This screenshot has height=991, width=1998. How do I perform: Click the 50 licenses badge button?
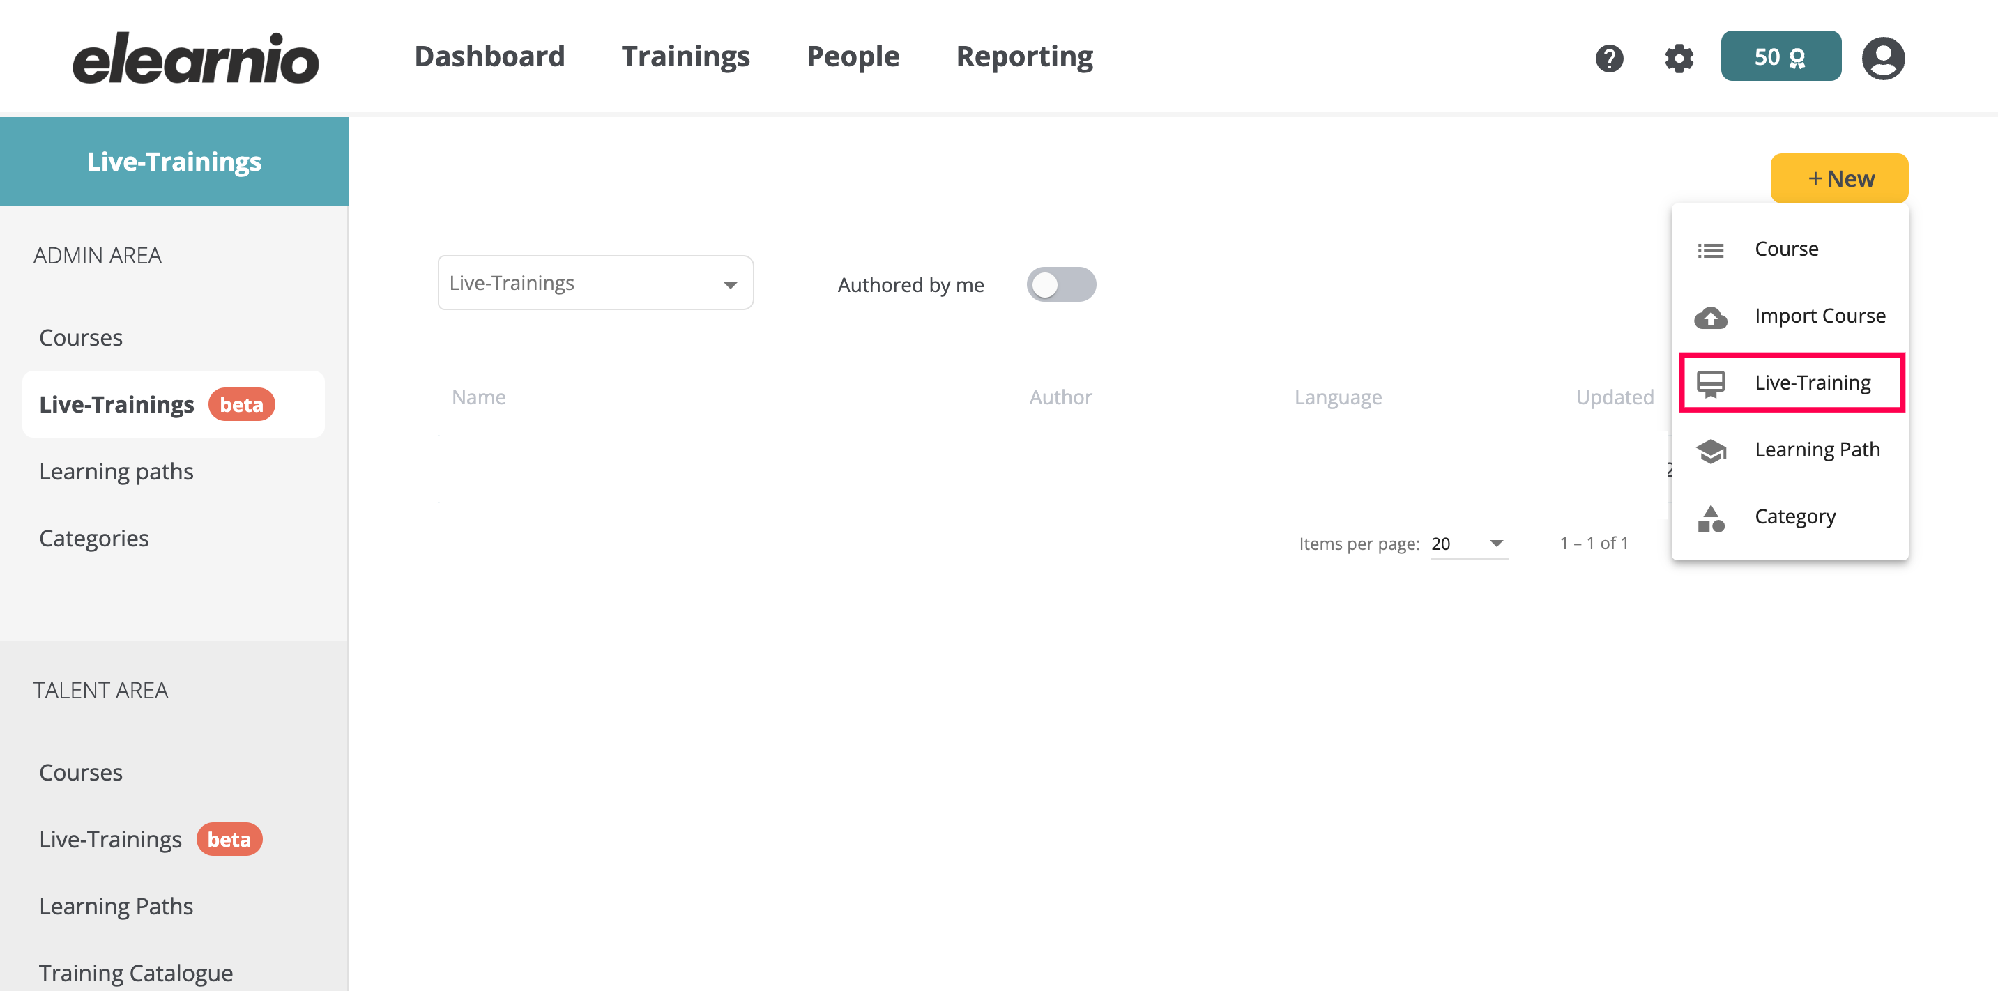[1780, 56]
